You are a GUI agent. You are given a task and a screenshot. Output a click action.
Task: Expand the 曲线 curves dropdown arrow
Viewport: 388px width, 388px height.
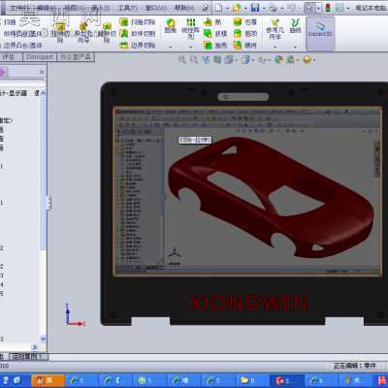click(x=295, y=48)
